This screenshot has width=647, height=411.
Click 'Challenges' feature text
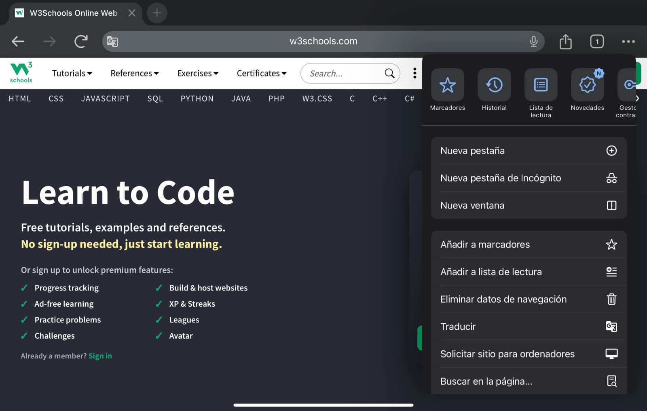55,336
